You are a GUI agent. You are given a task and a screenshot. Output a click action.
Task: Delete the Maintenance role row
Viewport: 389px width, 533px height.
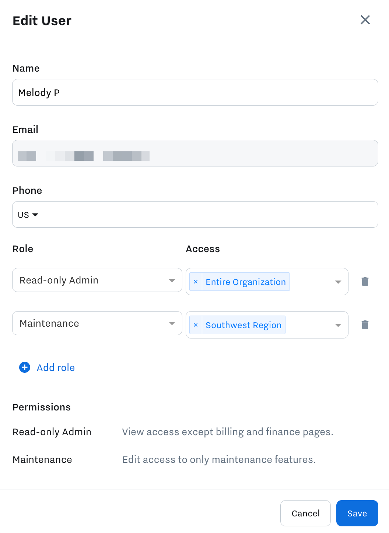pyautogui.click(x=365, y=325)
